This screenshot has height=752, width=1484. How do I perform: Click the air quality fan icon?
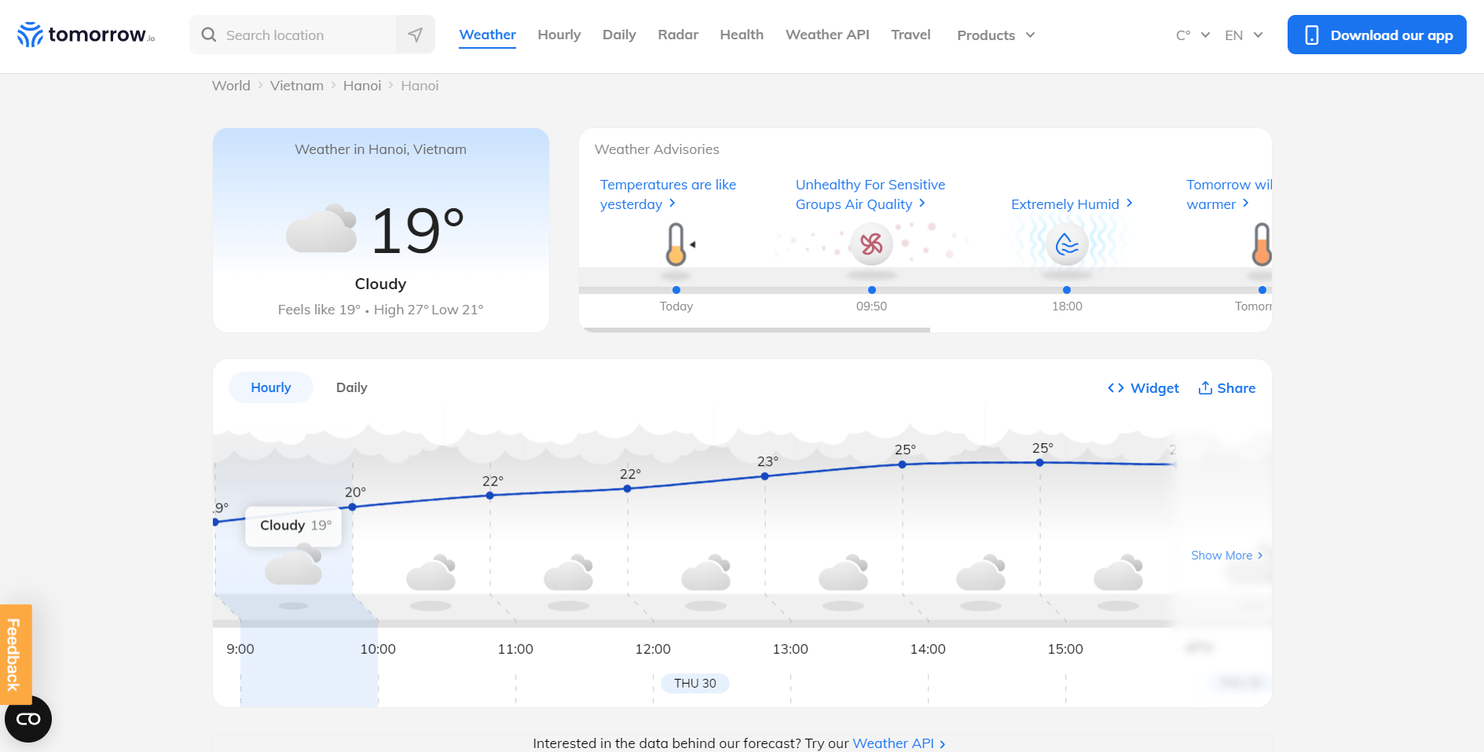click(x=871, y=244)
